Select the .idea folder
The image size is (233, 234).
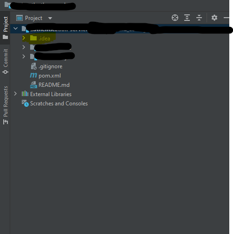pyautogui.click(x=40, y=38)
